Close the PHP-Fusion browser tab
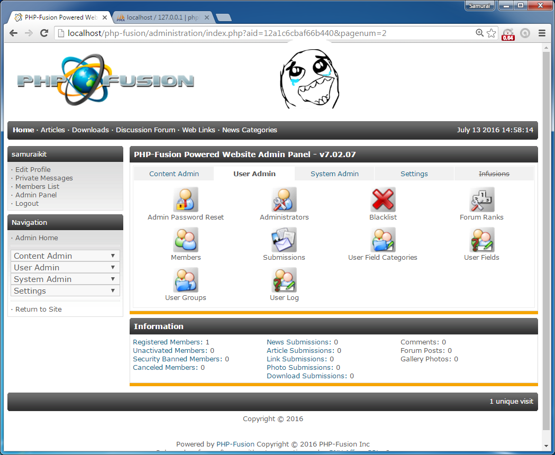Viewport: 555px width, 455px height. tap(105, 17)
